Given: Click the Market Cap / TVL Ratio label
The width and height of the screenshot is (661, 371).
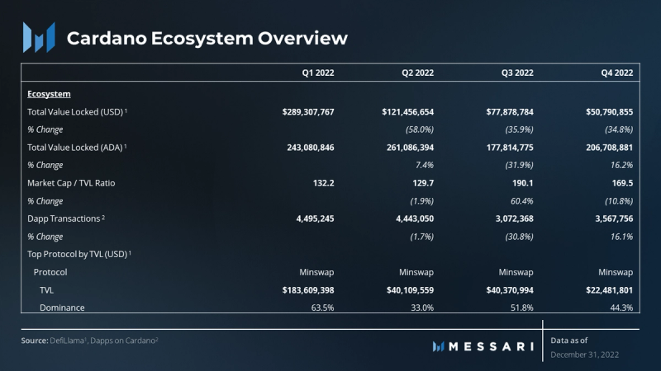Looking at the screenshot, I should tap(71, 183).
